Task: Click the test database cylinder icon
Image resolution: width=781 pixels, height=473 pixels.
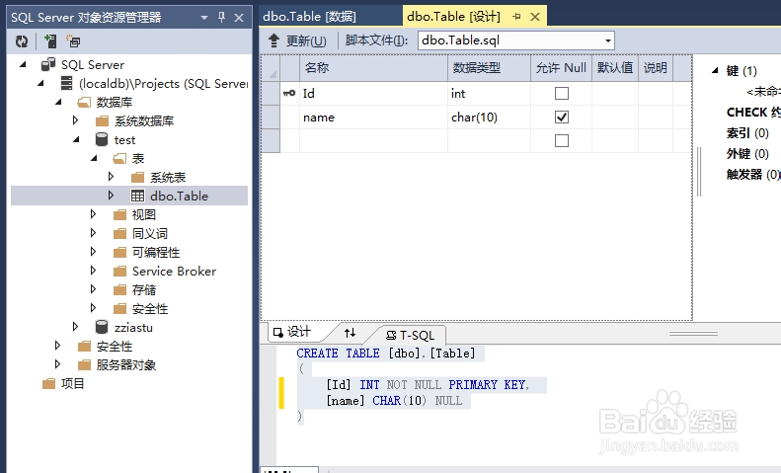Action: pos(102,139)
